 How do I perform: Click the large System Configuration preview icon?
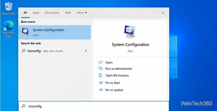pyautogui.click(x=130, y=32)
